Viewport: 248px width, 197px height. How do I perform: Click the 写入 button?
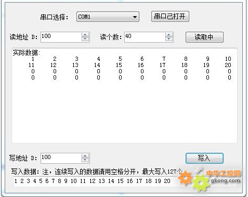[204, 158]
